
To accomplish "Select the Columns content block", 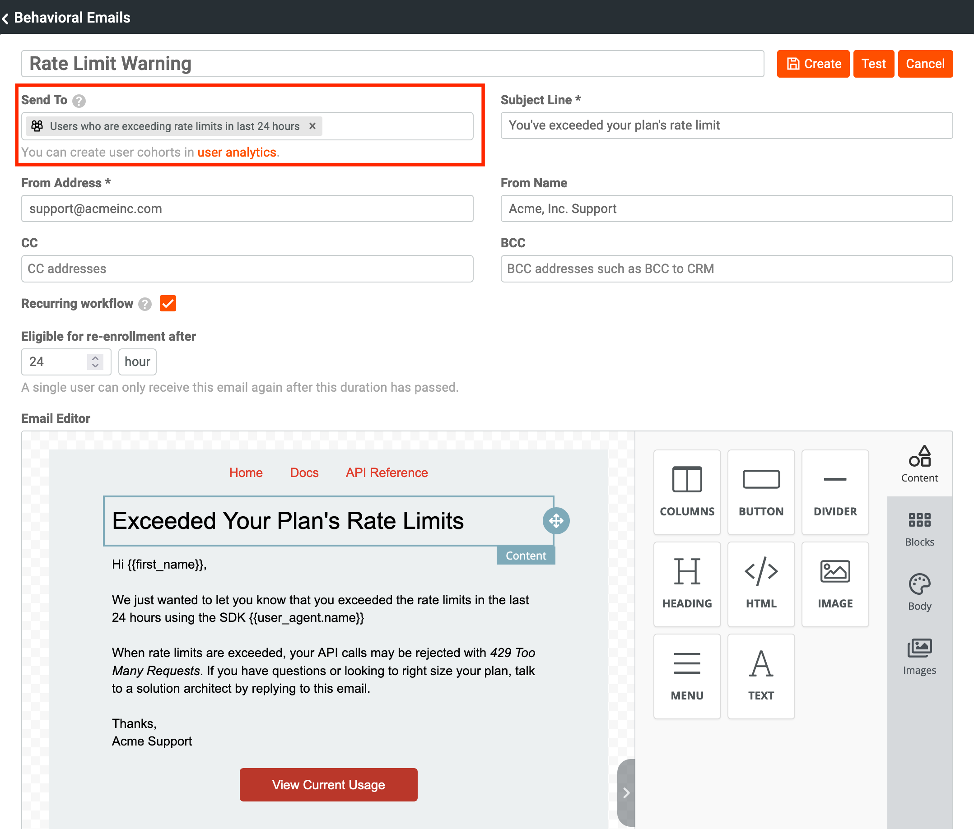I will click(687, 492).
